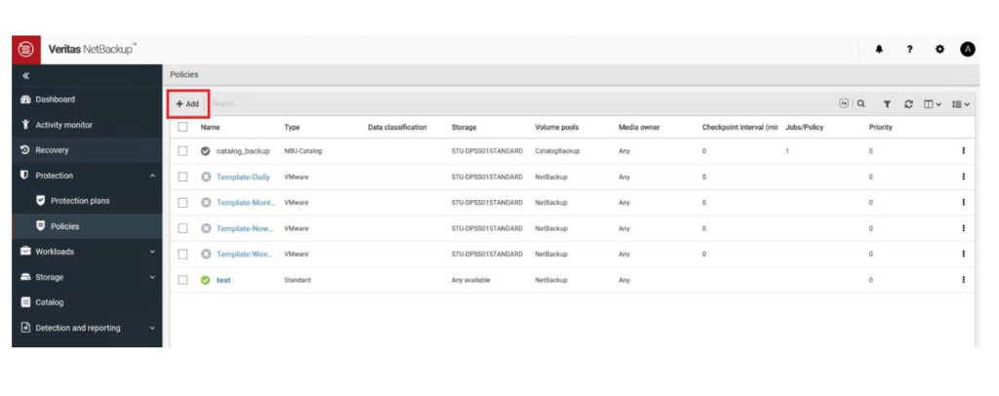Open the Template-Daily policy link
Screen dimensions: 999x396
243,177
